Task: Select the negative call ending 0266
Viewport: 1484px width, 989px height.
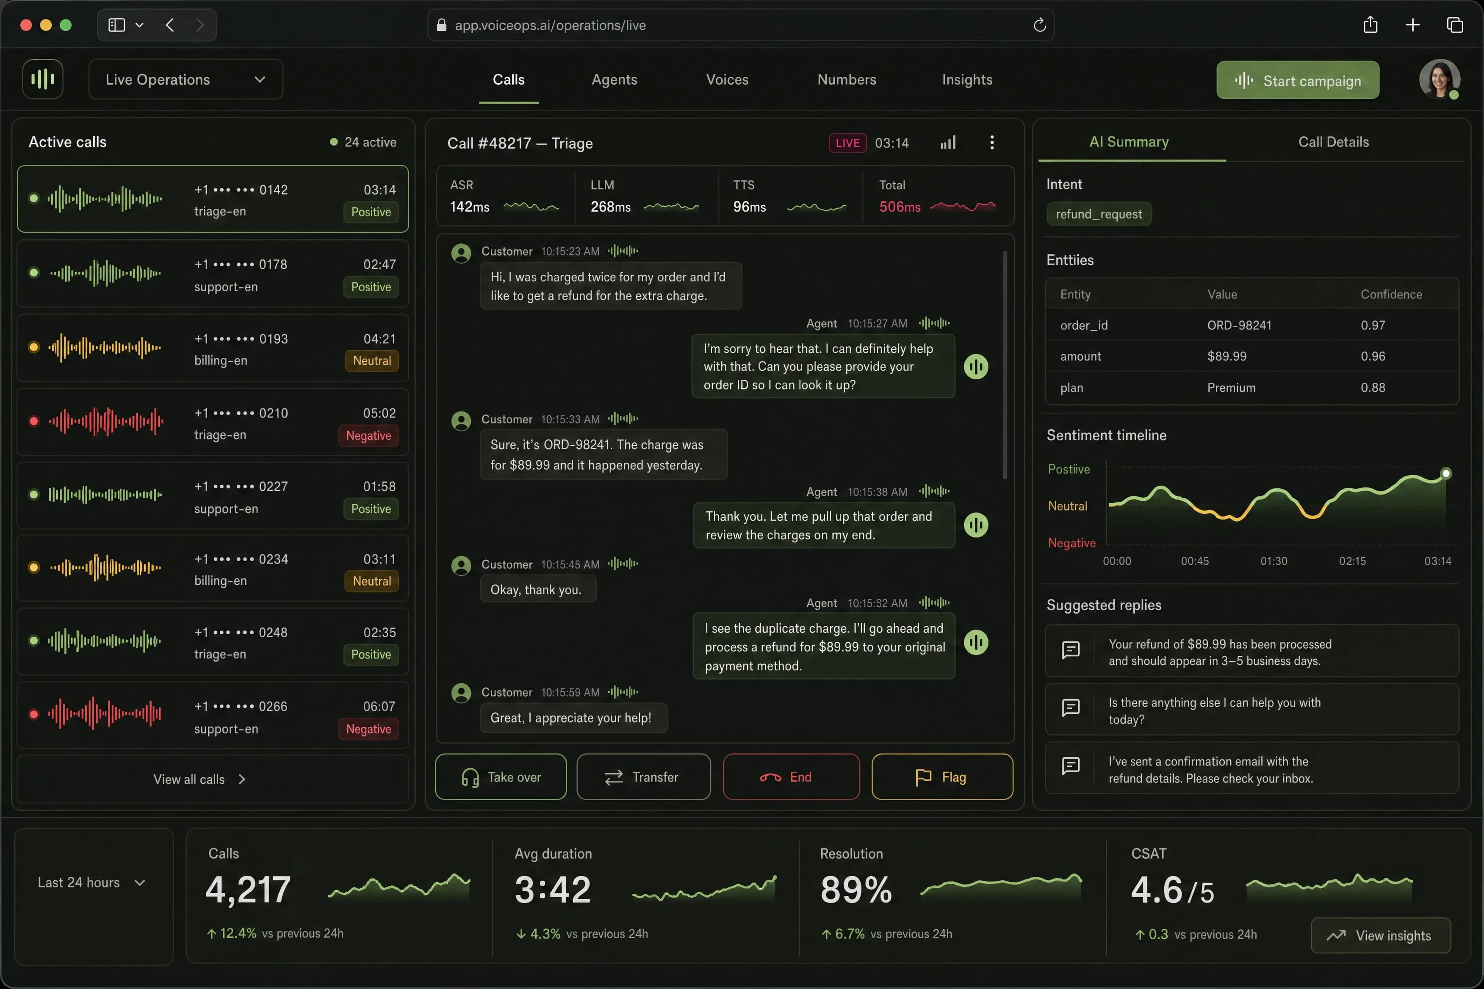Action: point(213,716)
